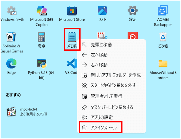This screenshot has height=139, width=181.
Task: Open the Windows ツール app icon
Action: 11,11
